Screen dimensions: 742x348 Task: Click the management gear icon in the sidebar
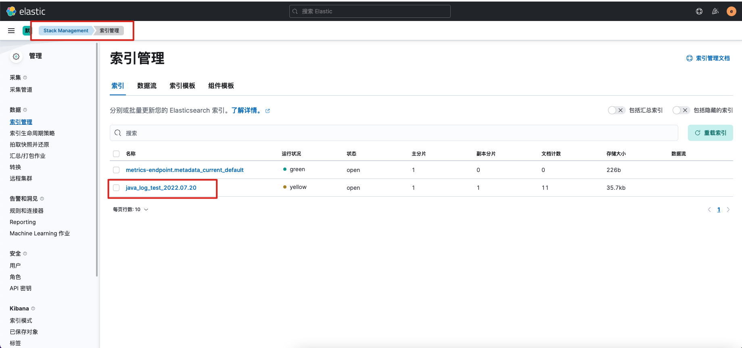point(16,57)
